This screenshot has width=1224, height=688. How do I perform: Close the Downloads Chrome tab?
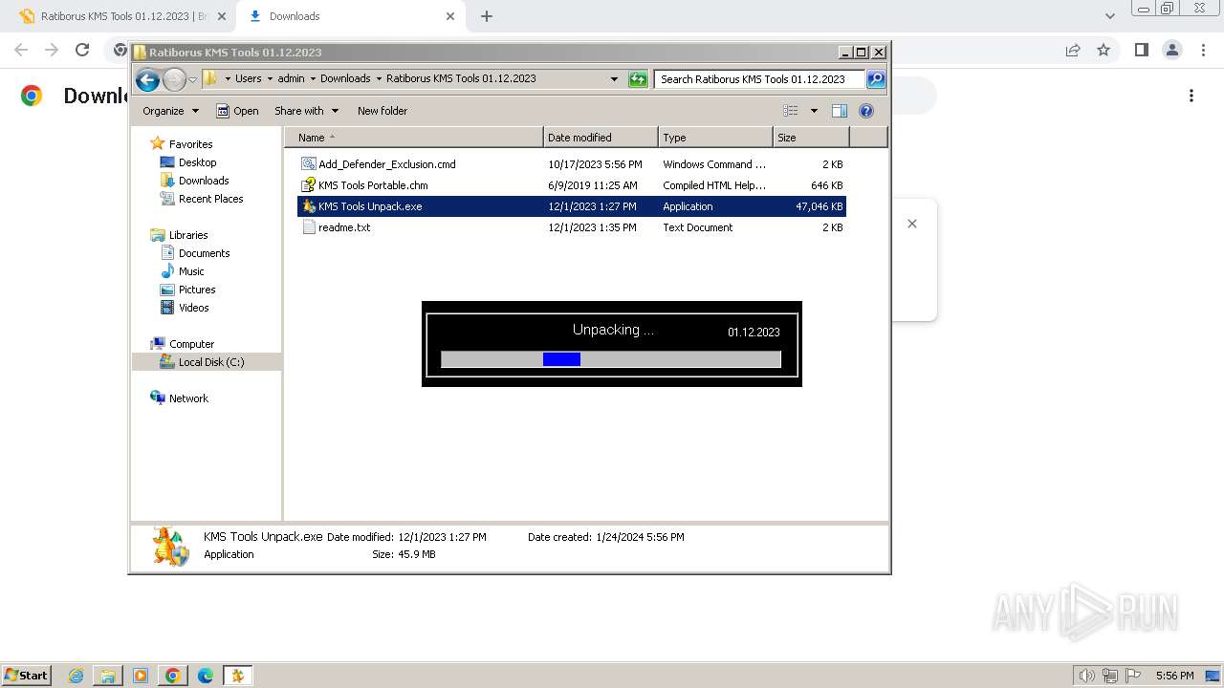coord(449,16)
